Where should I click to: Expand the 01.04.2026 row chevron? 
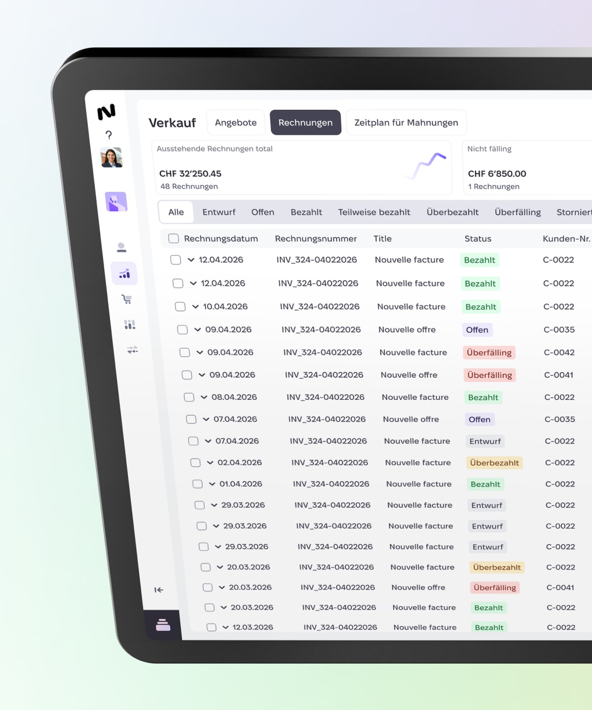212,484
